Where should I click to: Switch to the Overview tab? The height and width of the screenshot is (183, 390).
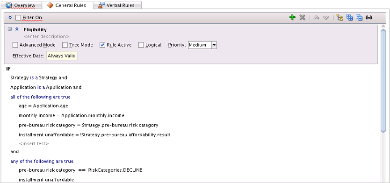pyautogui.click(x=21, y=5)
